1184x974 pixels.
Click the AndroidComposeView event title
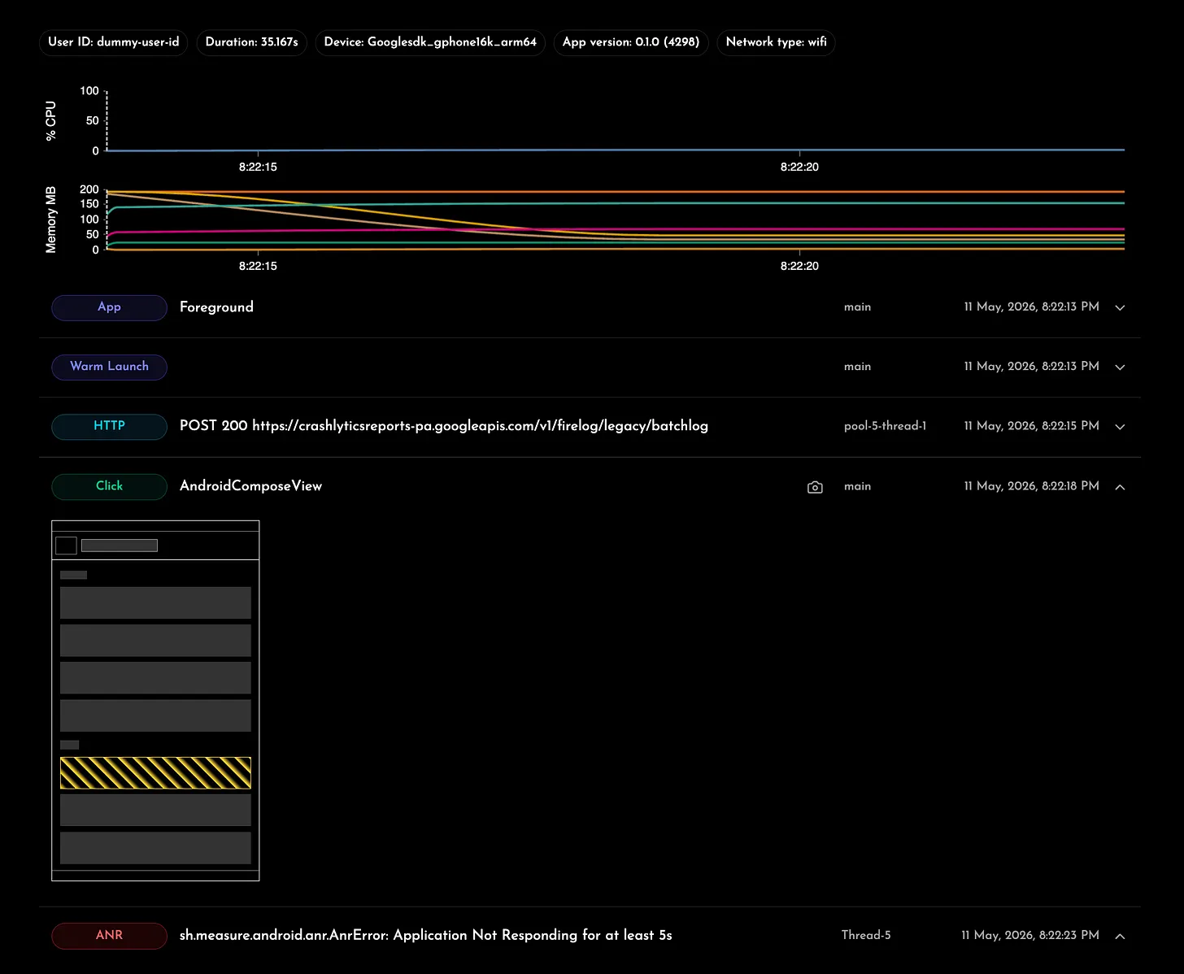coord(250,486)
